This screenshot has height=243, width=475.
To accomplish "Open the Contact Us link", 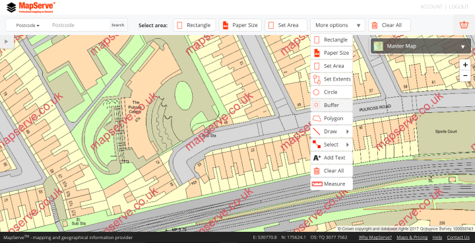I will tap(458, 237).
